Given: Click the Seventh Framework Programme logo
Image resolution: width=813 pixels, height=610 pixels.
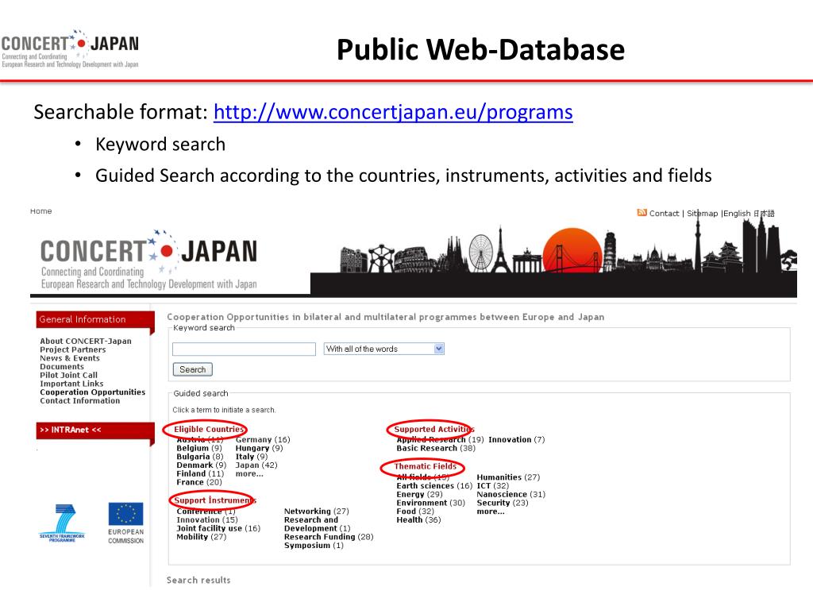Looking at the screenshot, I should coord(62,523).
